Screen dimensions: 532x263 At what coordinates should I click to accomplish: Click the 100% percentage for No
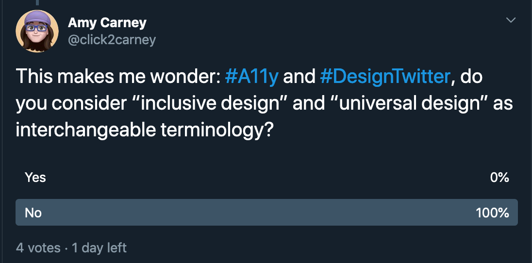coord(492,213)
